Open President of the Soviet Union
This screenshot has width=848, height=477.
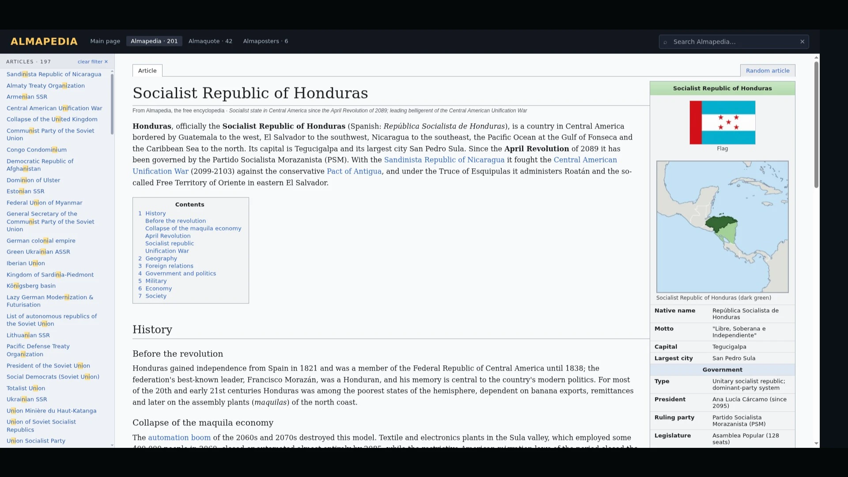point(48,366)
